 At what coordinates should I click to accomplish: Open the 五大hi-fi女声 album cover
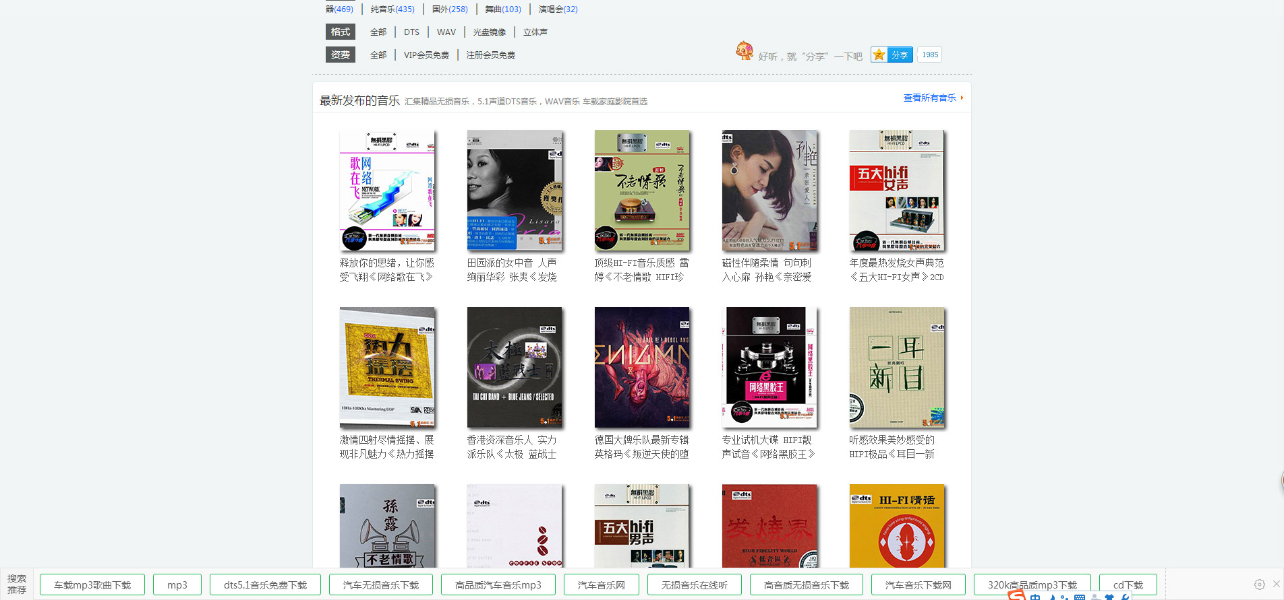(x=897, y=191)
